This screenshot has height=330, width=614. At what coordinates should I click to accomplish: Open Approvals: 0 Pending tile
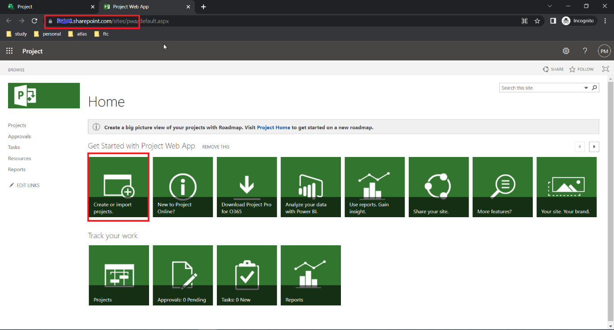coord(183,275)
